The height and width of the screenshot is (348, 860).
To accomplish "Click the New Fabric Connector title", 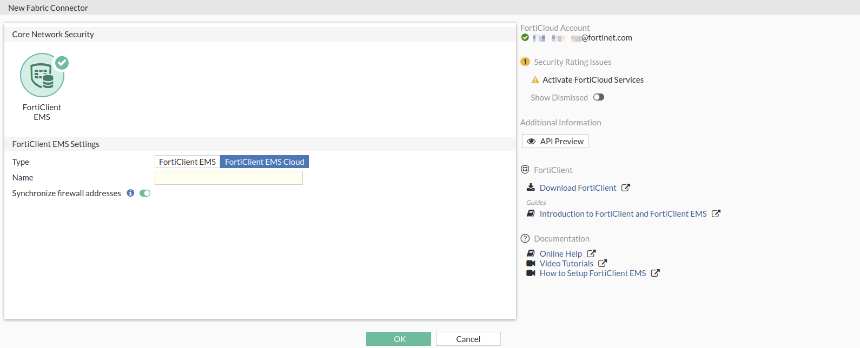I will click(48, 8).
